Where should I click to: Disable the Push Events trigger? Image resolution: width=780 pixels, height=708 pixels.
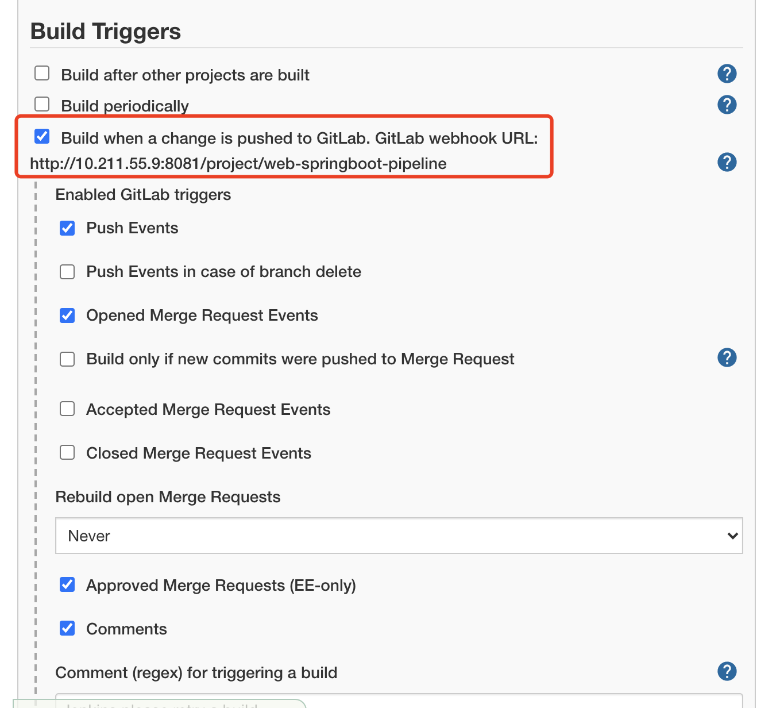(x=67, y=228)
